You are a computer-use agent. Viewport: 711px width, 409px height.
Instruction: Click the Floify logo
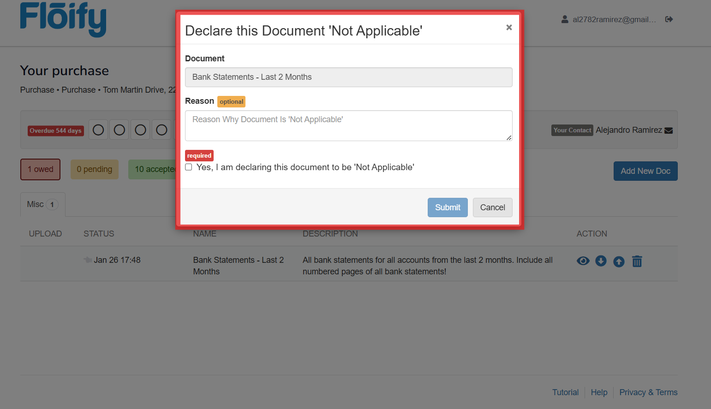click(x=63, y=20)
